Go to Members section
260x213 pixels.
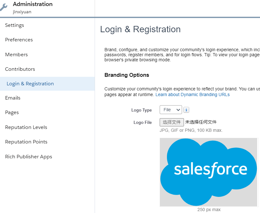click(16, 54)
